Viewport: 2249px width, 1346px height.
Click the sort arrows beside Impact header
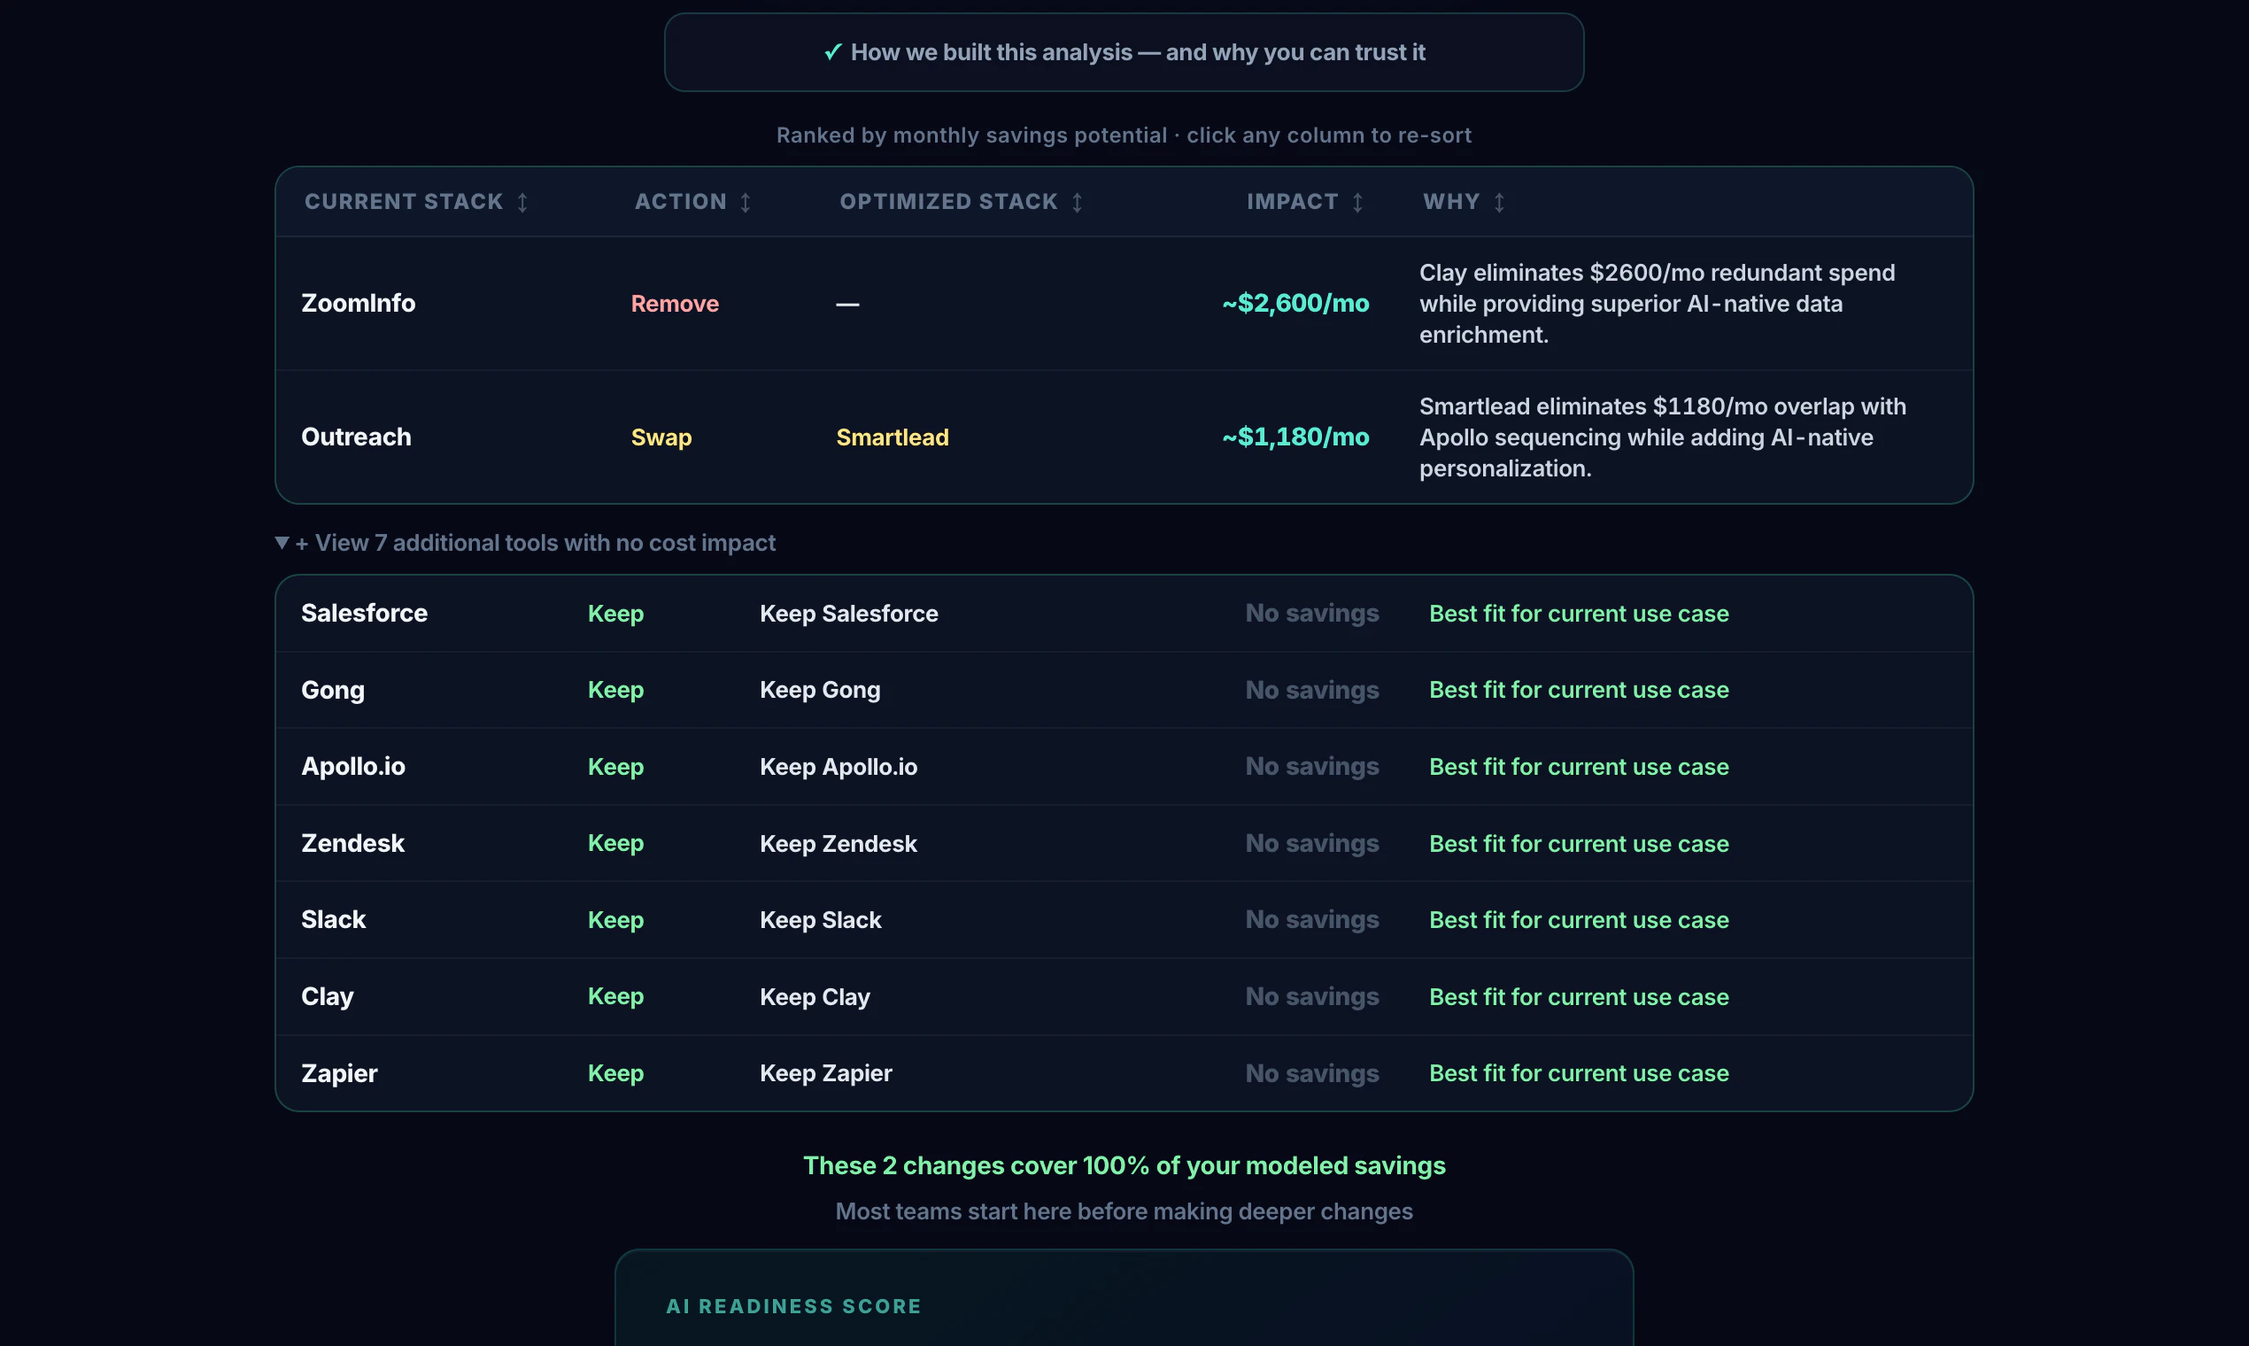1357,202
